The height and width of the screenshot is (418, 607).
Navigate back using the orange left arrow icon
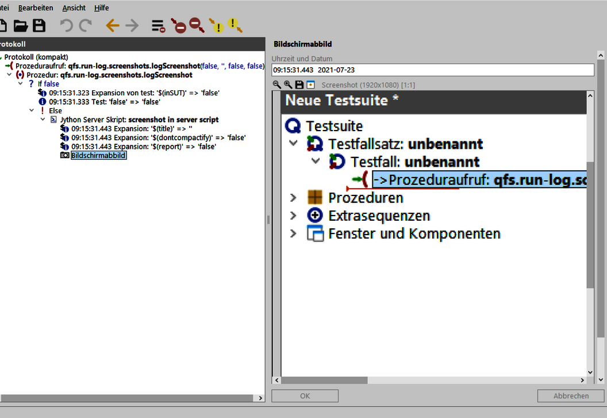click(x=112, y=25)
